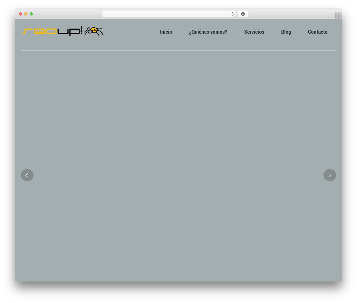The height and width of the screenshot is (303, 357).
Task: Advance to the next slide arrow
Action: coord(330,175)
